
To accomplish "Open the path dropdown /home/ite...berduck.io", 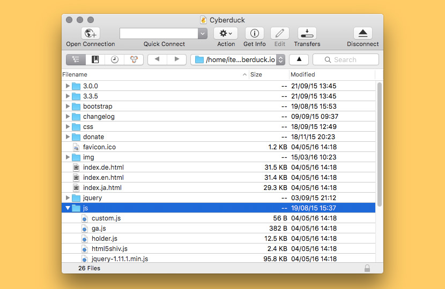I will pyautogui.click(x=238, y=59).
